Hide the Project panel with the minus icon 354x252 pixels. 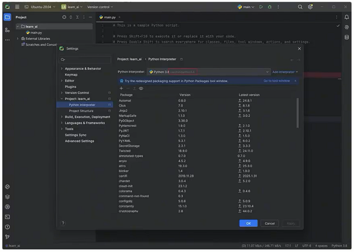90,17
